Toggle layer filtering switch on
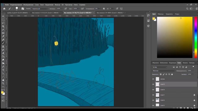Image resolution: width=198 pixels, height=111 pixels. (x=193, y=67)
